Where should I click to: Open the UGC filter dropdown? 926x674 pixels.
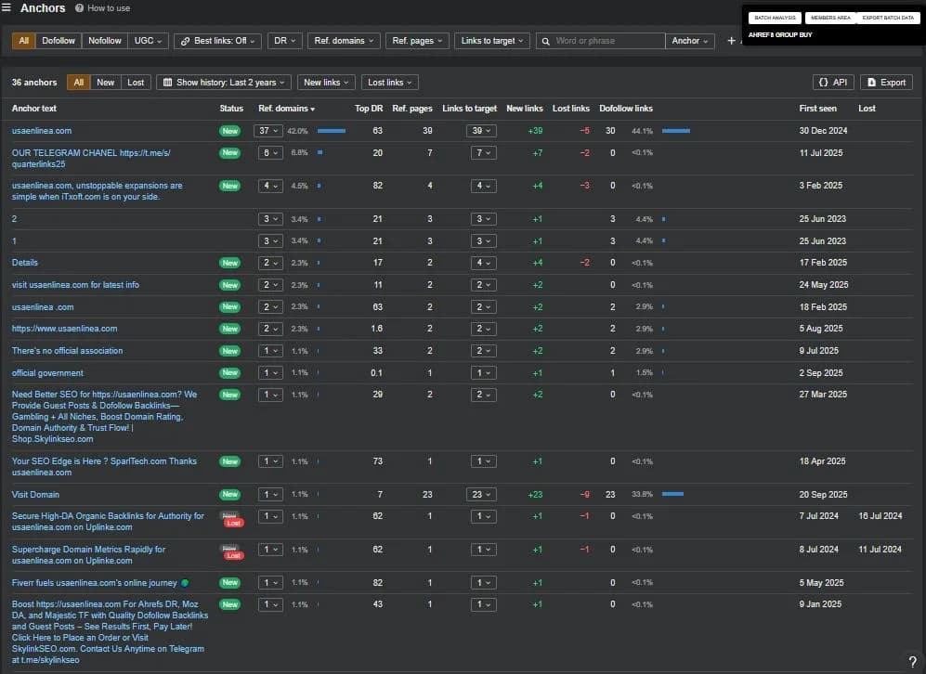(x=148, y=41)
